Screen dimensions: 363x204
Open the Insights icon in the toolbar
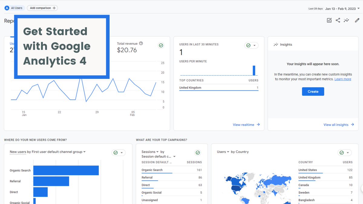(347, 20)
